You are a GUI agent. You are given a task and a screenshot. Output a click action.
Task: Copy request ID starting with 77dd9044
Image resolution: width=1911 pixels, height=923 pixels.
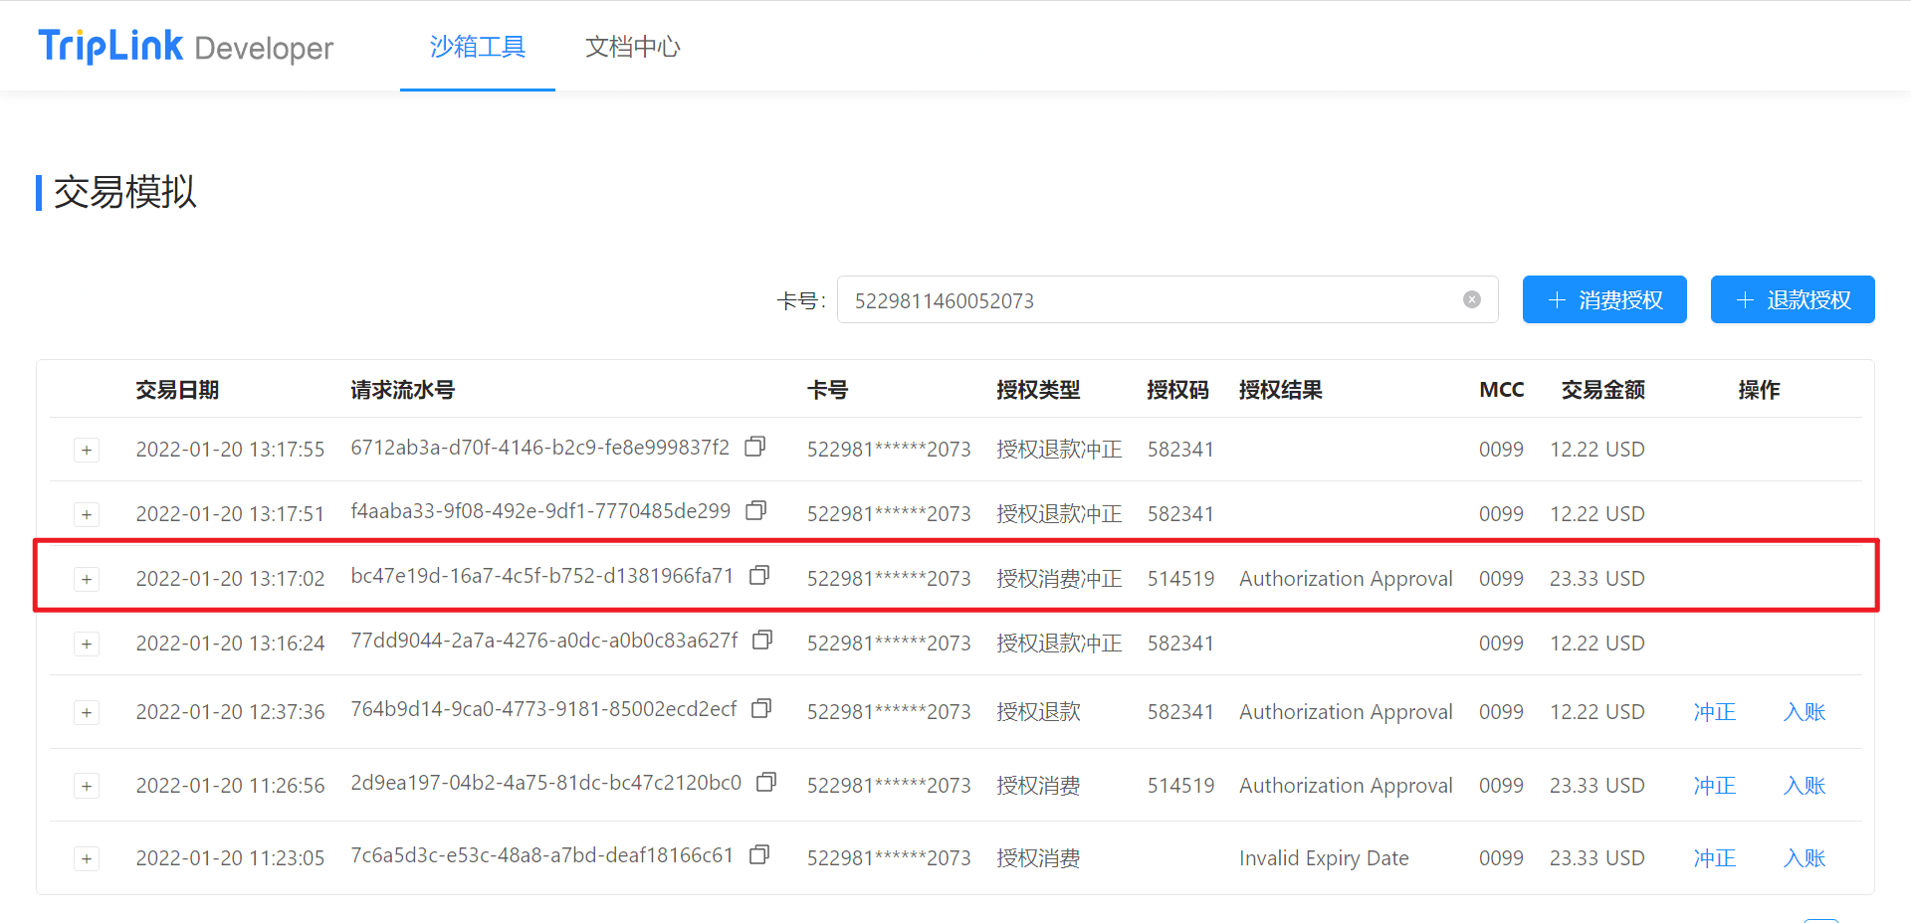coord(762,640)
